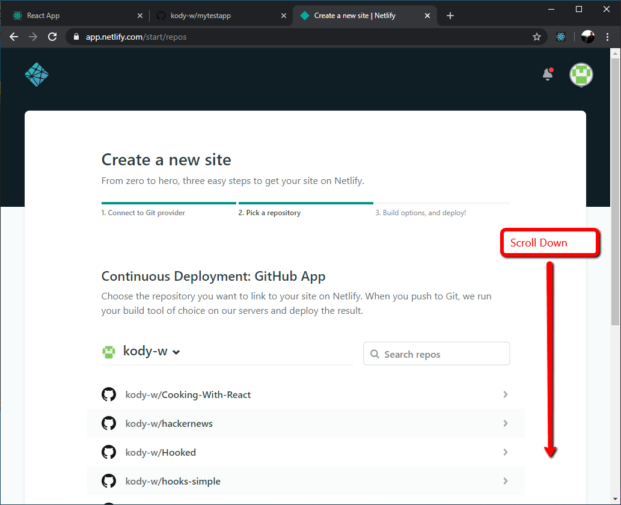The width and height of the screenshot is (621, 505).
Task: Bookmark this page with the star icon
Action: click(x=537, y=37)
